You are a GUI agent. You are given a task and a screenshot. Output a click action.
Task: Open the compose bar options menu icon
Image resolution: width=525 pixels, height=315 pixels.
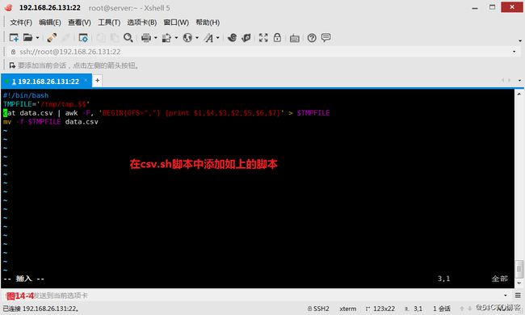click(x=518, y=296)
